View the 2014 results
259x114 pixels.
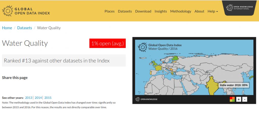tap(38, 98)
